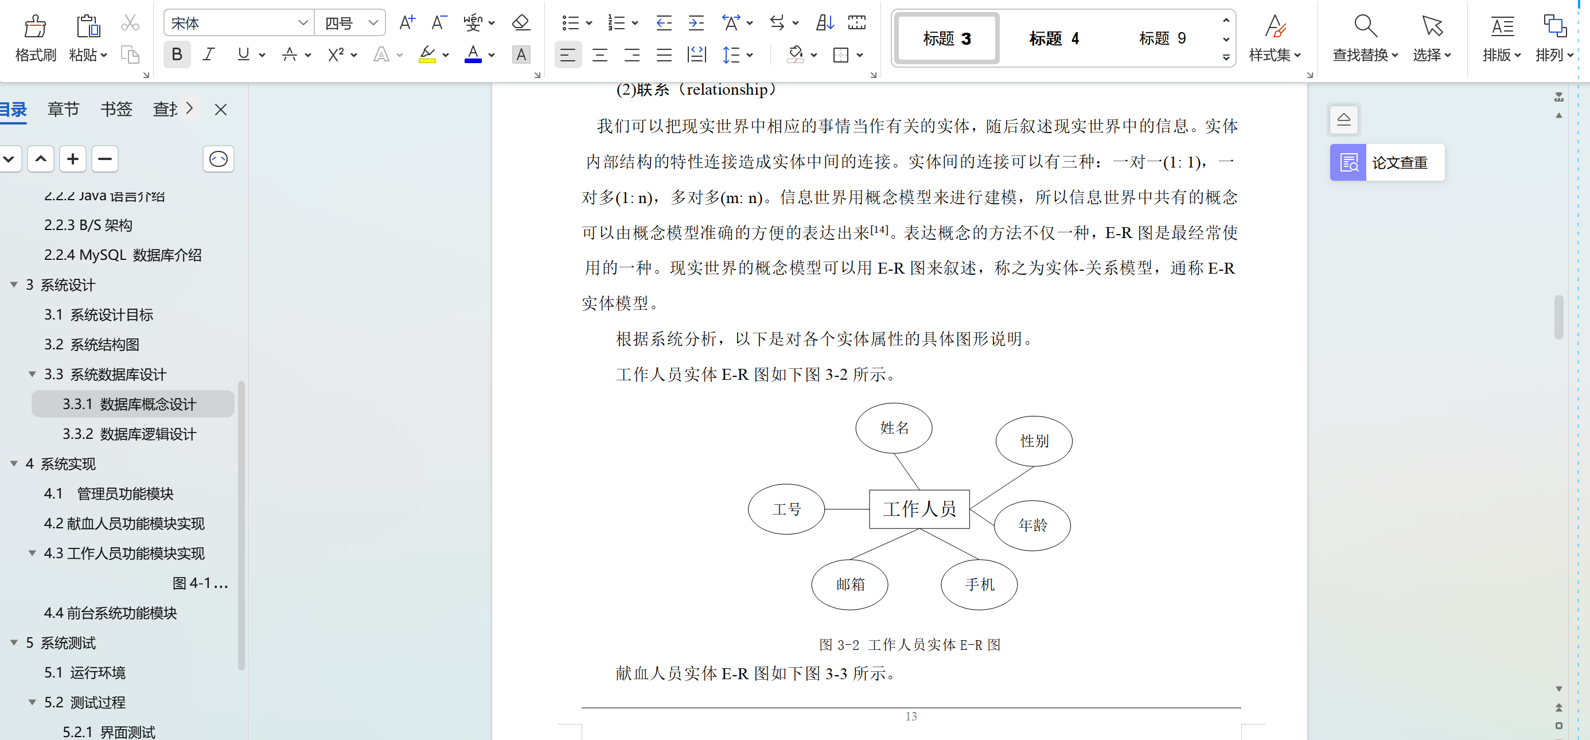This screenshot has width=1590, height=740.
Task: Toggle Bold formatting
Action: (177, 55)
